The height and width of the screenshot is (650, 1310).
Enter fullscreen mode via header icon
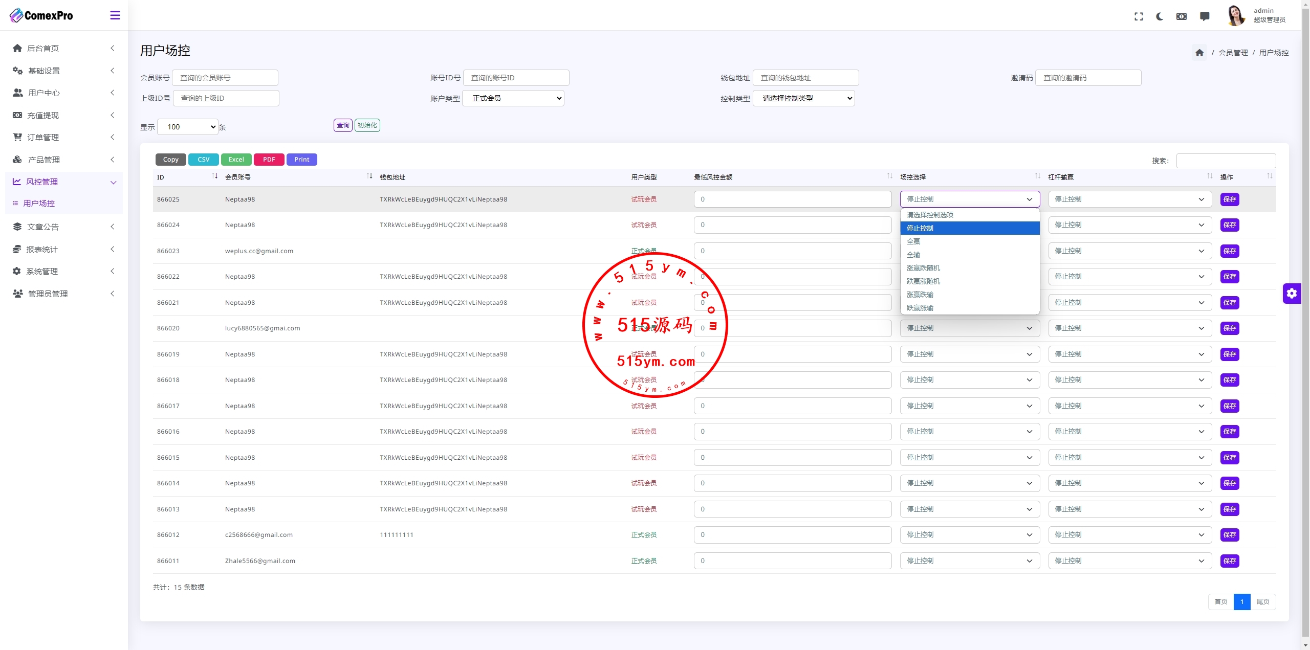point(1139,16)
